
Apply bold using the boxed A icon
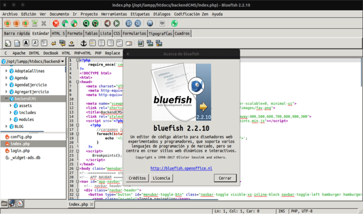26,43
